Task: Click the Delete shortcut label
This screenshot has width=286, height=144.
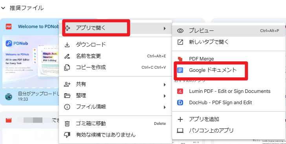Action: pos(160,124)
